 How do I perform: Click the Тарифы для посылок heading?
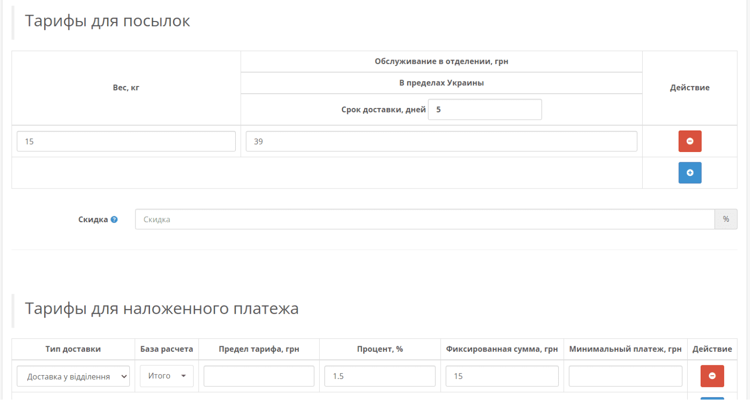107,21
